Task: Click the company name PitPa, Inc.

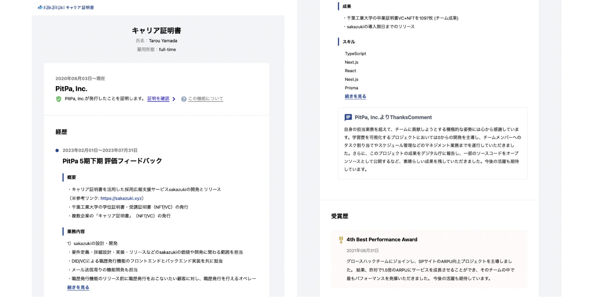Action: point(71,89)
